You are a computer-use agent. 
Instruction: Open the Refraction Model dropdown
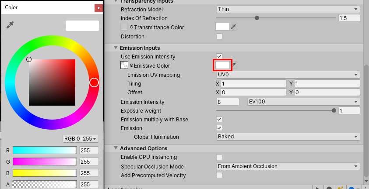coord(288,9)
